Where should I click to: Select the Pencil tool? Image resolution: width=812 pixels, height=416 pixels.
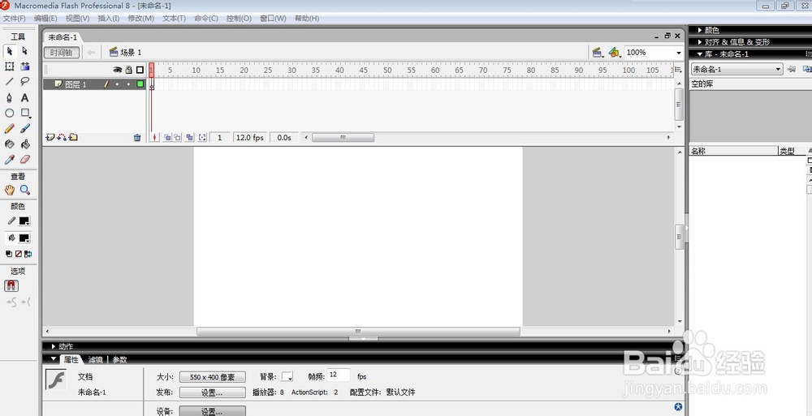coord(9,128)
